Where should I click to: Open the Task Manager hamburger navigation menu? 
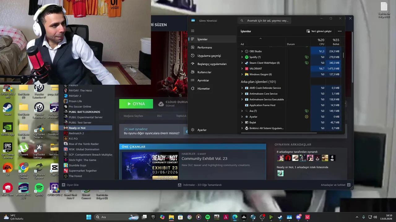(x=192, y=31)
